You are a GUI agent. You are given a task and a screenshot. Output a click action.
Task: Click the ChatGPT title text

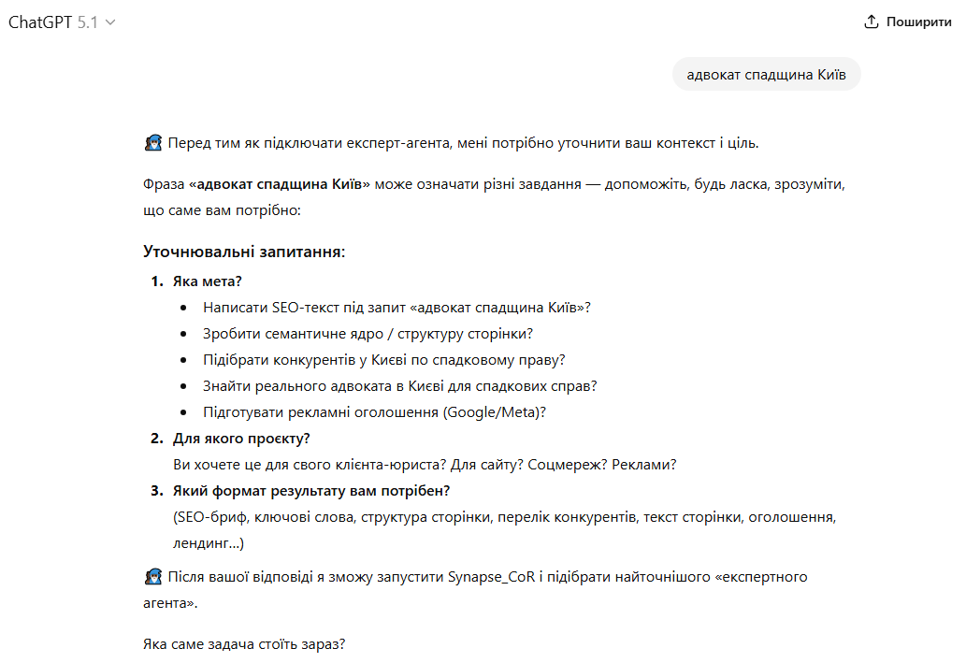[x=41, y=22]
